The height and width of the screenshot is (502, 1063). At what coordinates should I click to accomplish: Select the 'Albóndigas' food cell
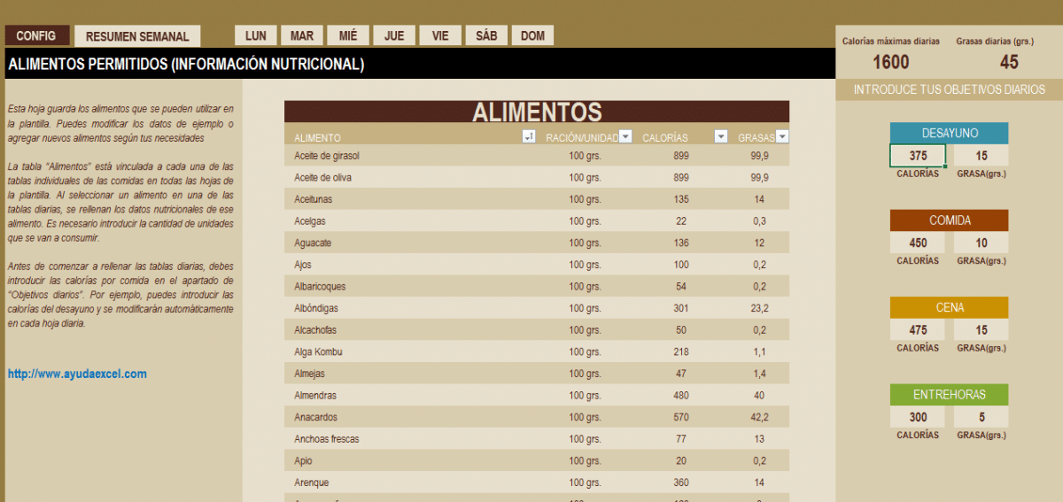[316, 308]
